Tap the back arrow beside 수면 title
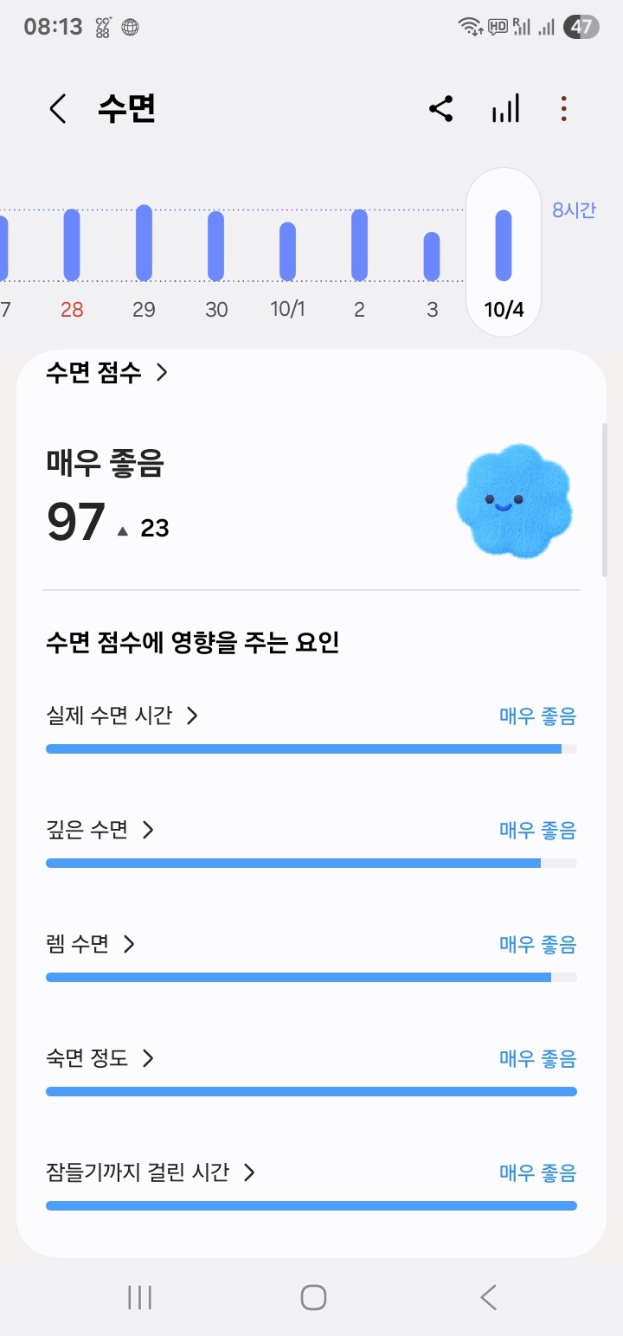This screenshot has width=623, height=1336. 58,110
